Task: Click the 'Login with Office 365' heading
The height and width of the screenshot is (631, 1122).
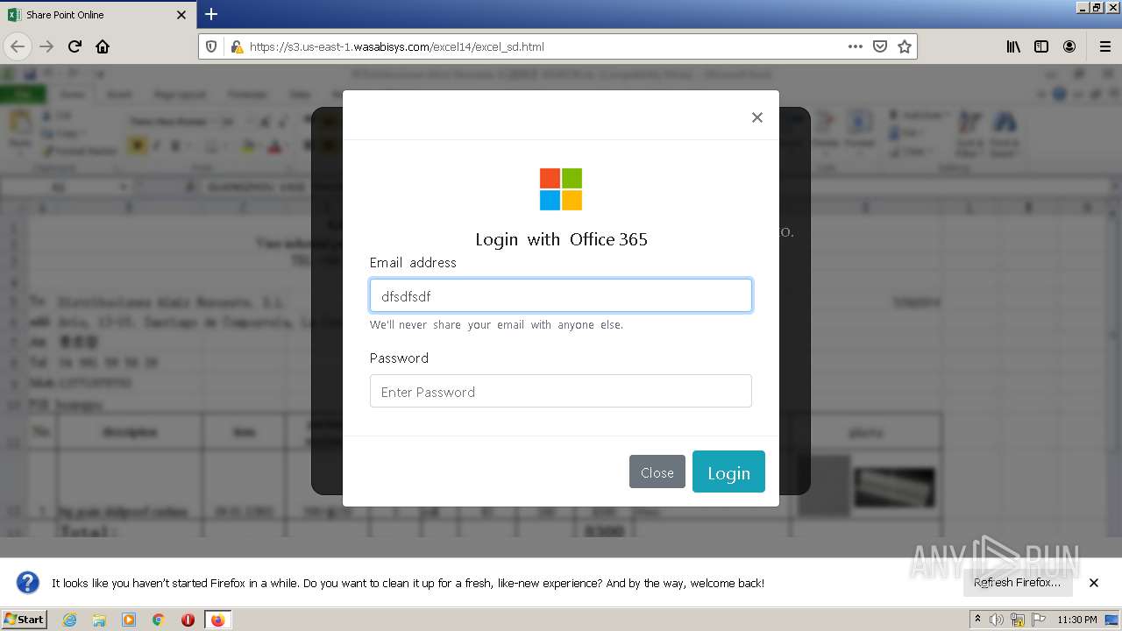Action: 561,239
